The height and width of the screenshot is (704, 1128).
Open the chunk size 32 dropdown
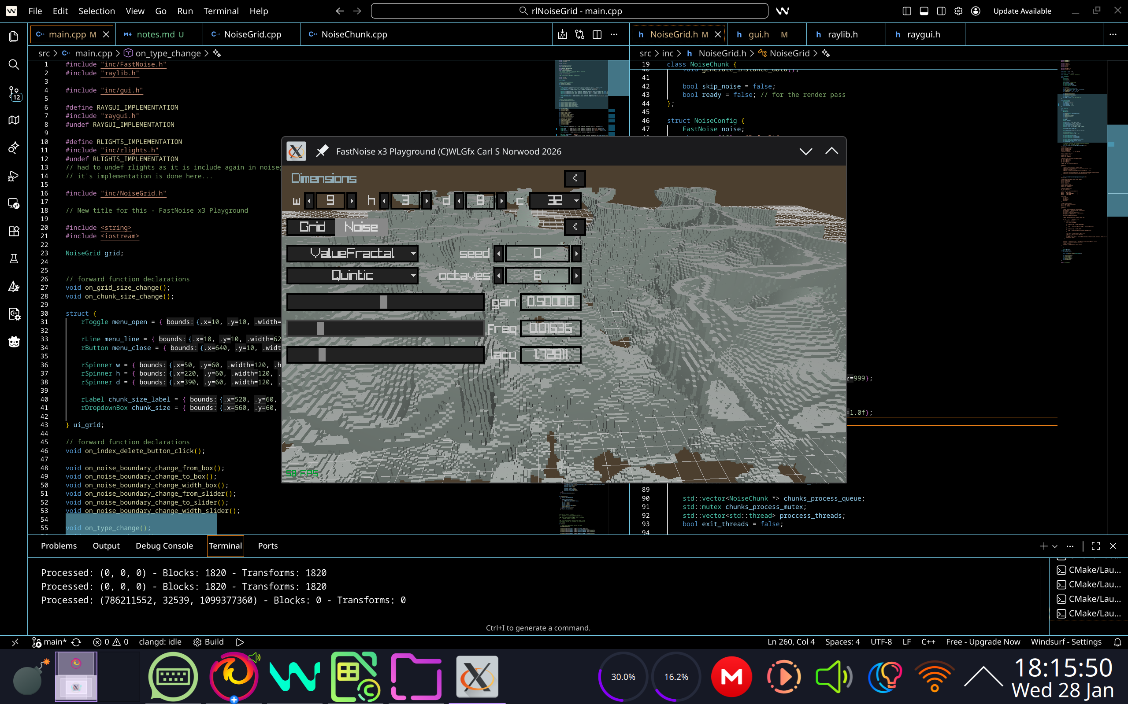tap(555, 201)
